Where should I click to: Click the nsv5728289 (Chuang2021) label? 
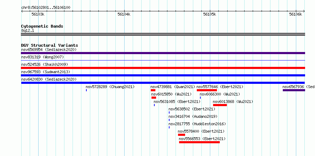(110, 87)
